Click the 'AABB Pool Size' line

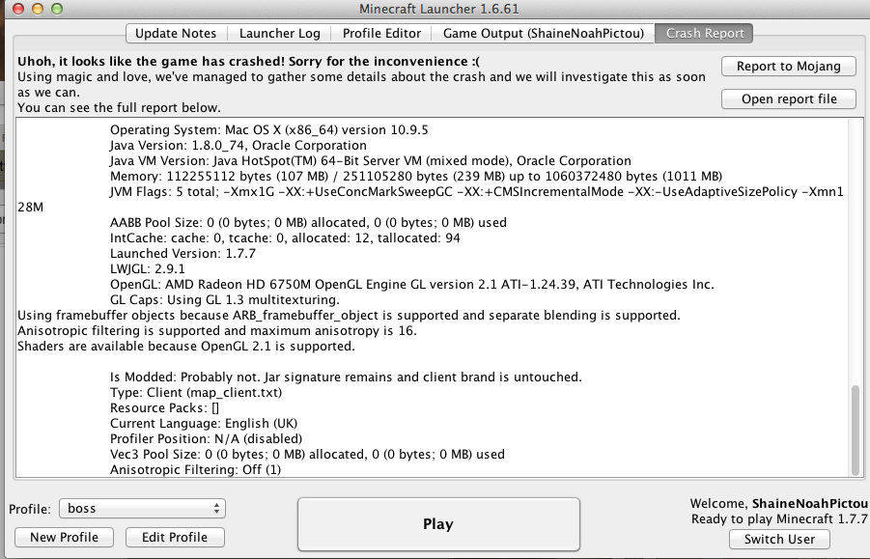tap(308, 222)
